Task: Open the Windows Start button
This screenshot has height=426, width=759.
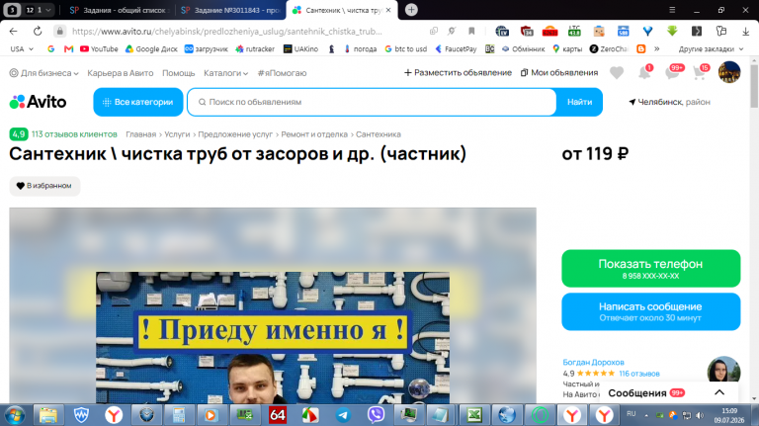Action: (x=15, y=415)
